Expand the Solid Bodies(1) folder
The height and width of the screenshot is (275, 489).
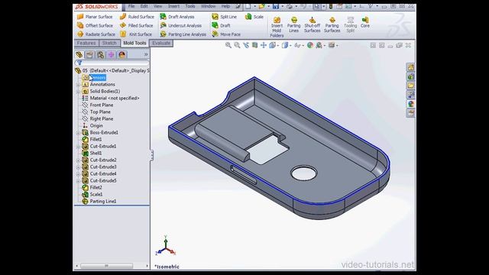78,92
